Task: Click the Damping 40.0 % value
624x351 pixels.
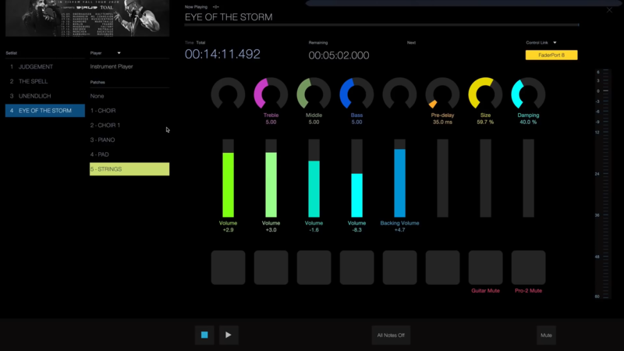Action: [x=528, y=122]
